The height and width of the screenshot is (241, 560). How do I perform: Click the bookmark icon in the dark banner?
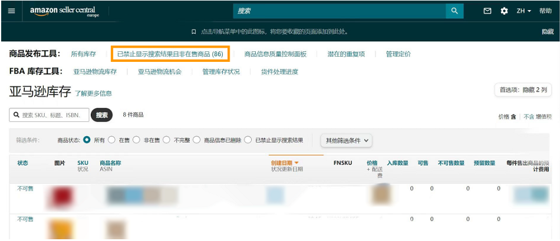(194, 32)
